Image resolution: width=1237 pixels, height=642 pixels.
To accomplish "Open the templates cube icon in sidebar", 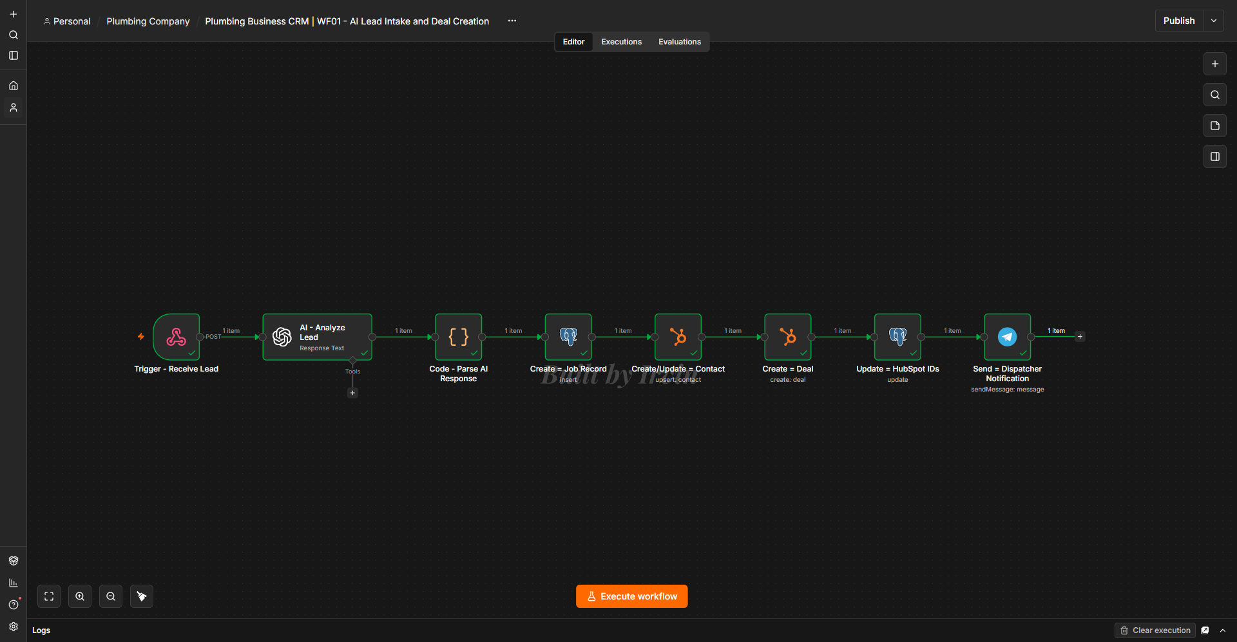I will coord(13,561).
